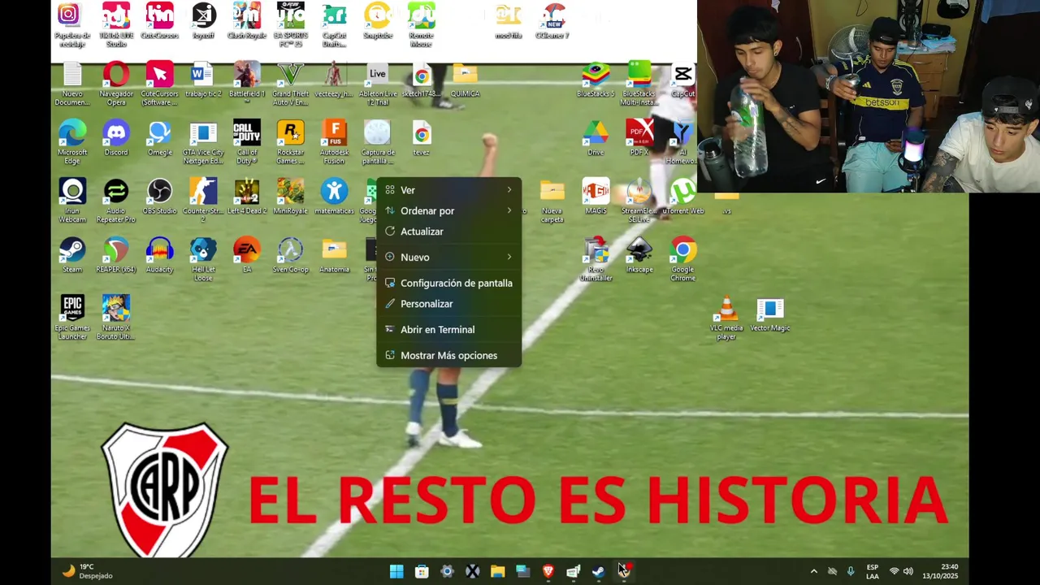
Task: Toggle the microphone tray icon
Action: (851, 571)
